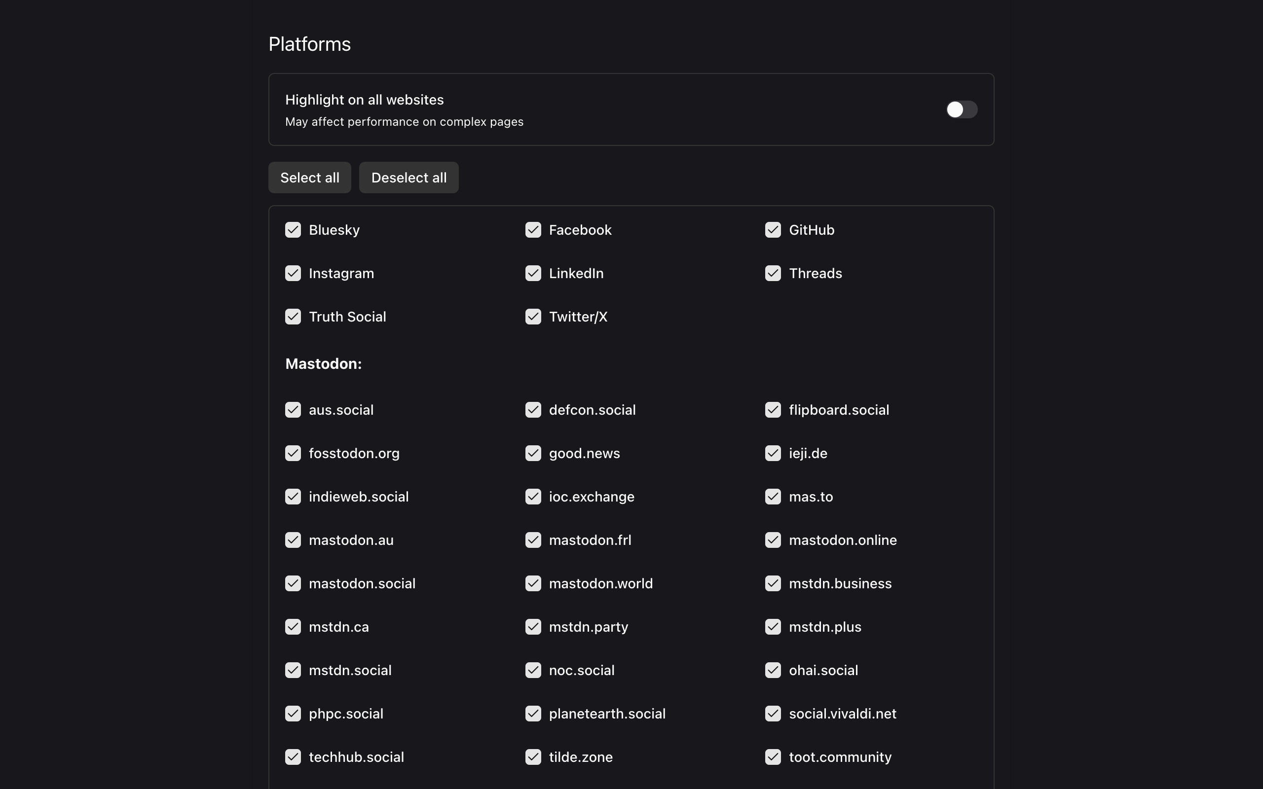The height and width of the screenshot is (789, 1263).
Task: Toggle the mastodon.social checkbox
Action: point(293,583)
